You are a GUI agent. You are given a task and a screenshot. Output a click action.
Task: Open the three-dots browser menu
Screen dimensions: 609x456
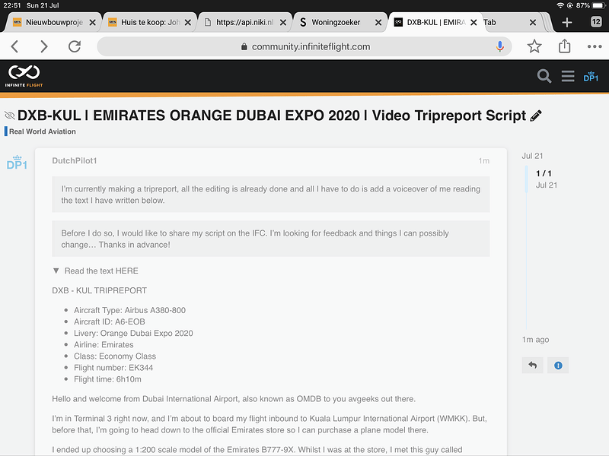pos(595,46)
